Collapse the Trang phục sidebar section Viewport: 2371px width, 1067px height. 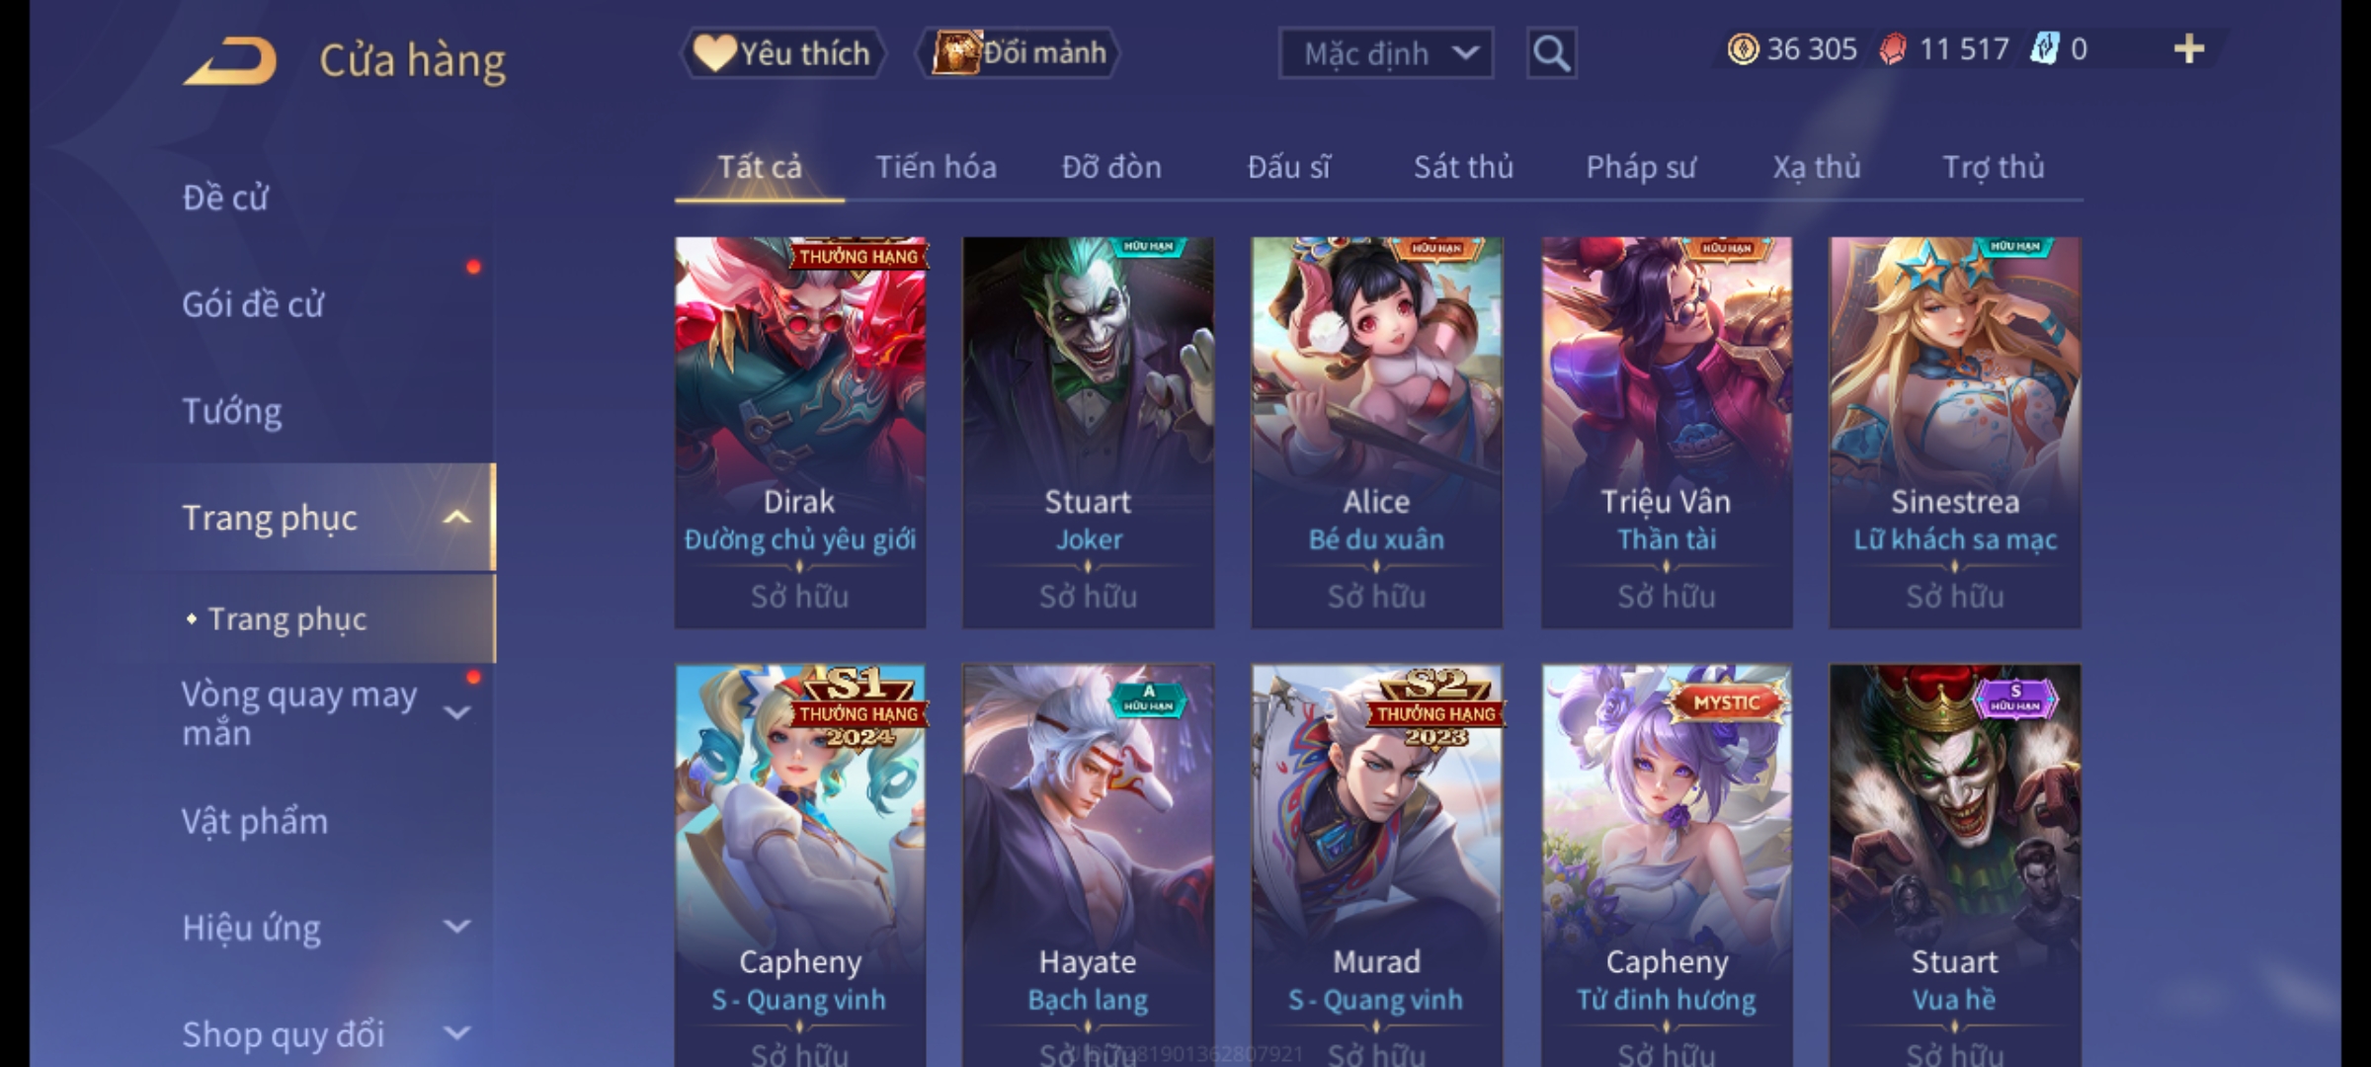(x=456, y=518)
